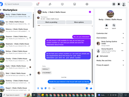Image resolution: width=129 pixels, height=97 pixels.
Task: Open Facebook Home feed icon
Action: click(x=38, y=4)
